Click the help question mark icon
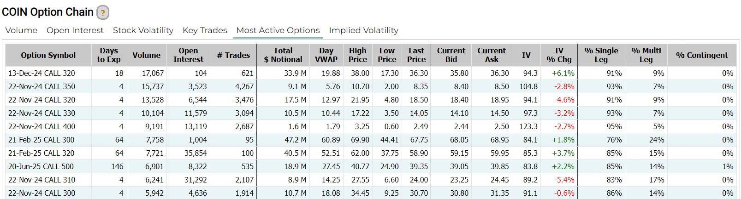This screenshot has width=741, height=199. point(103,12)
